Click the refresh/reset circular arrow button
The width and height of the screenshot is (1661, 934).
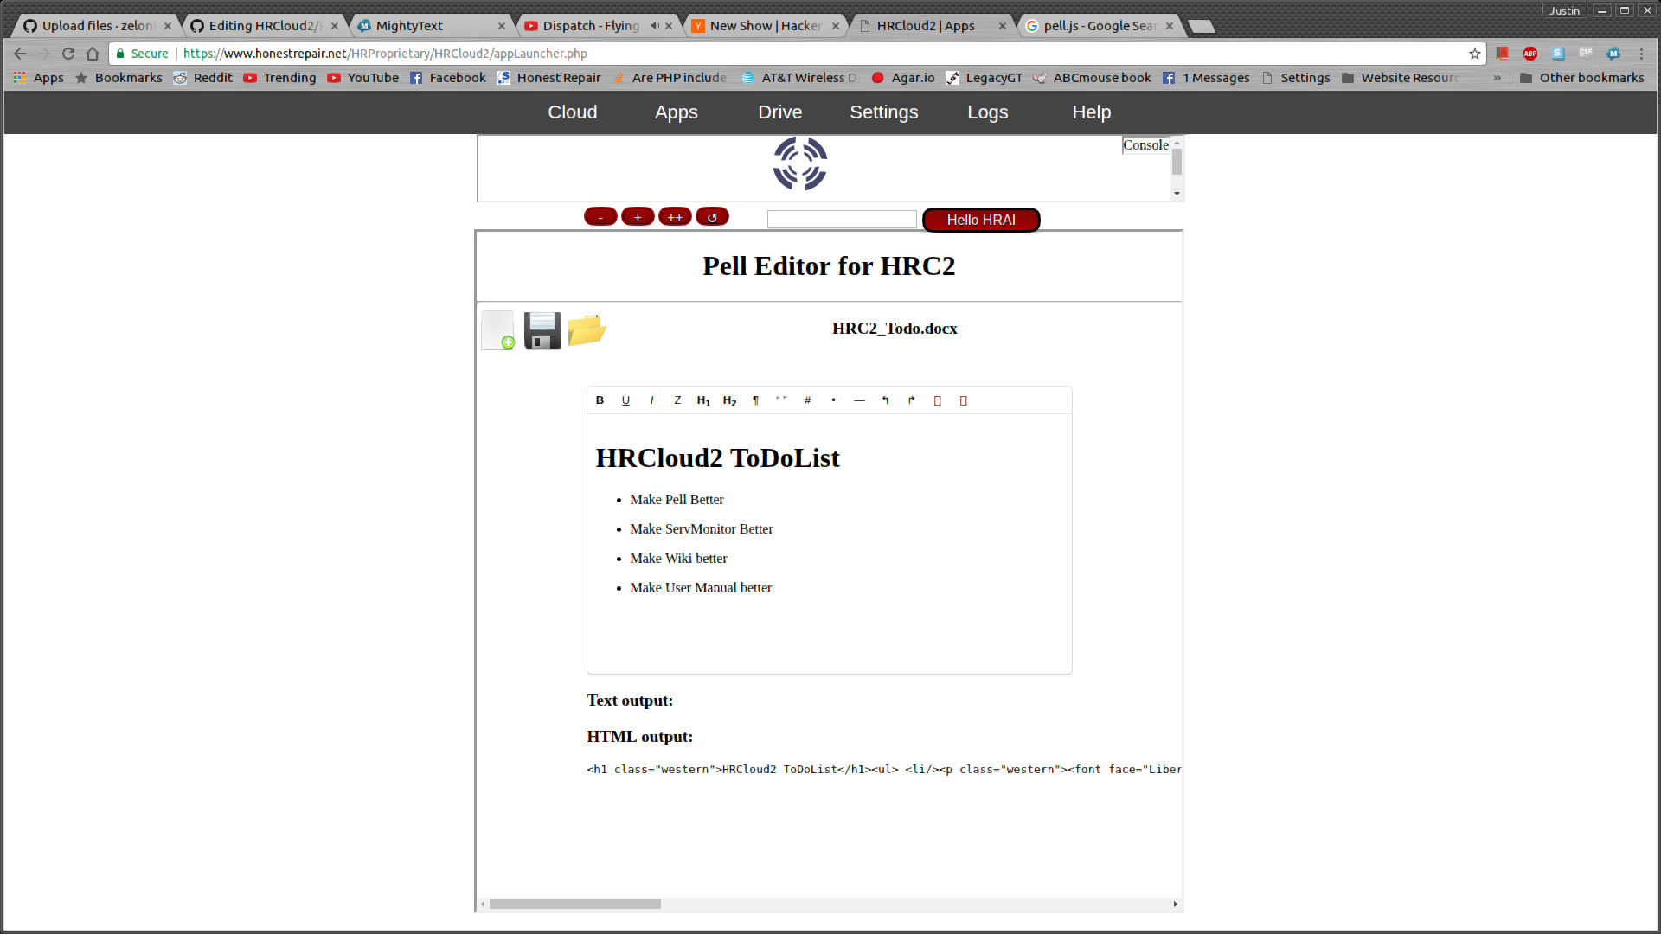(x=712, y=217)
